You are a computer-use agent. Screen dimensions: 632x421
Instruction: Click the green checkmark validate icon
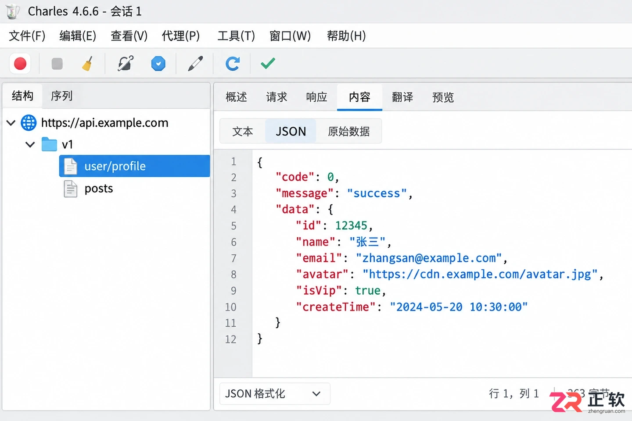click(x=268, y=64)
